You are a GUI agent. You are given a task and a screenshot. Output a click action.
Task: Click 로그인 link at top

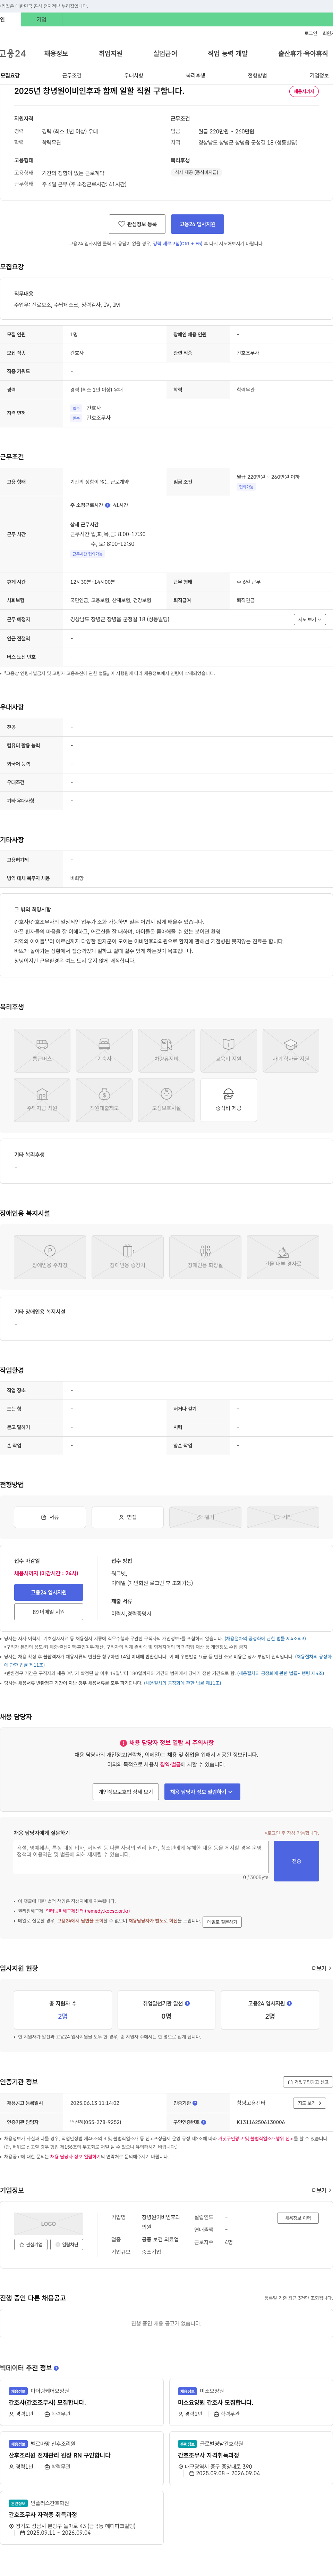(x=311, y=33)
